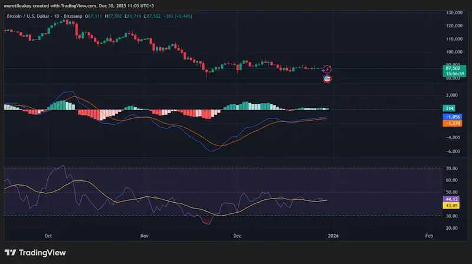Click the Oct label on time axis
Image resolution: width=472 pixels, height=264 pixels.
48,235
